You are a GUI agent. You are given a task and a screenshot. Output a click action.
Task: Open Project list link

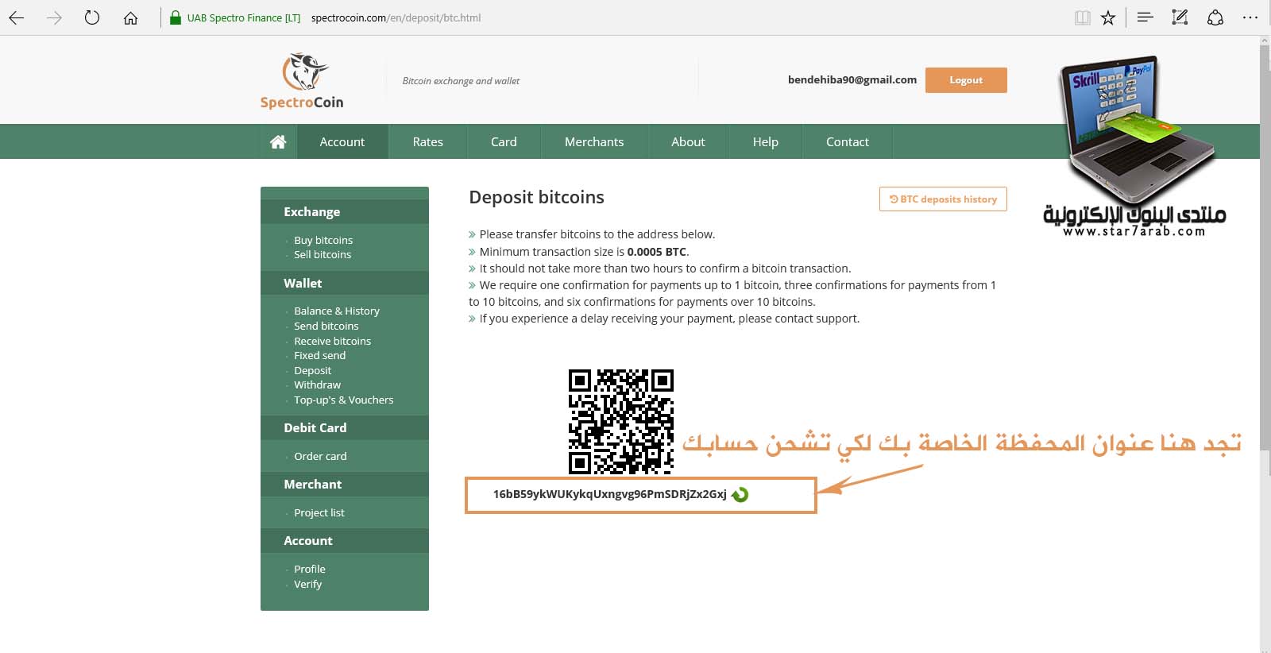tap(319, 512)
